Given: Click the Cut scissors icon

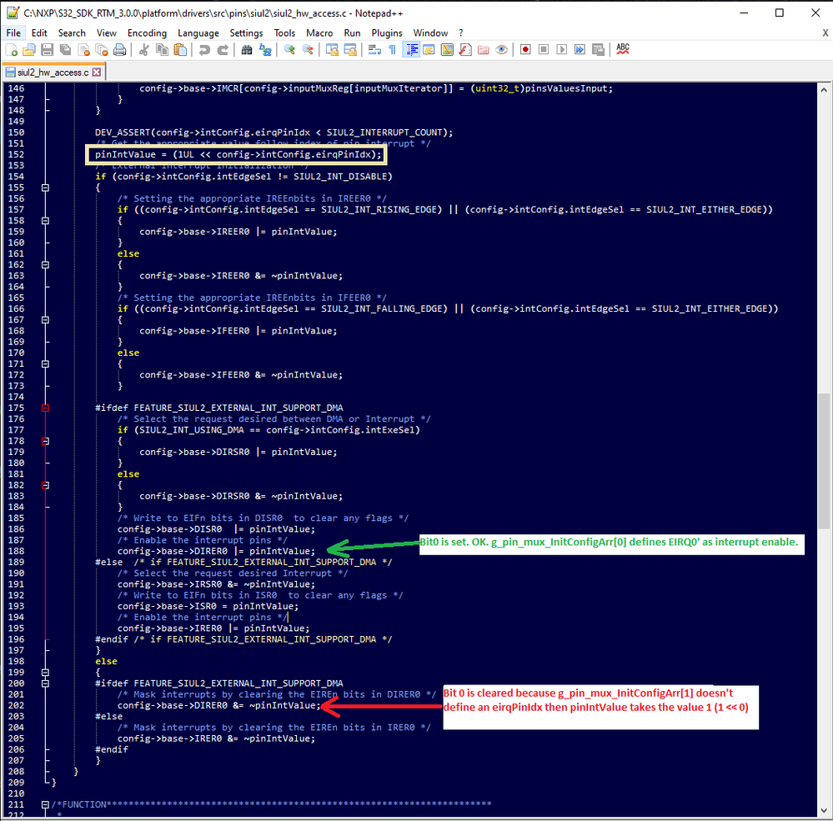Looking at the screenshot, I should [143, 50].
